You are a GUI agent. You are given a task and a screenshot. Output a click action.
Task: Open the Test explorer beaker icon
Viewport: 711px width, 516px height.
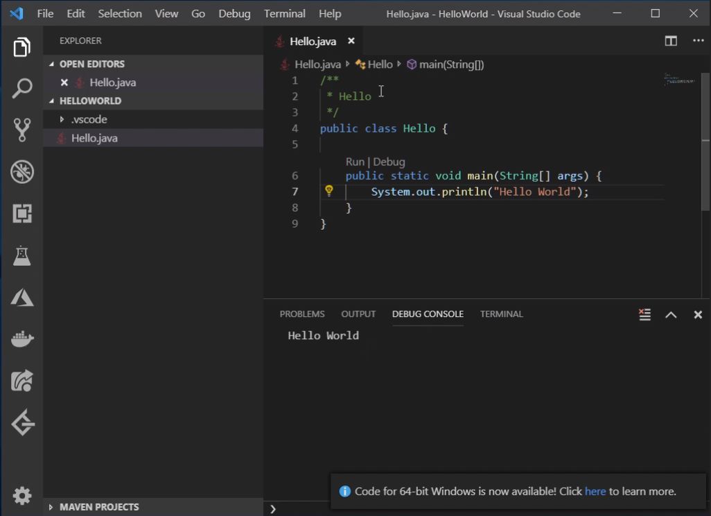(x=22, y=256)
